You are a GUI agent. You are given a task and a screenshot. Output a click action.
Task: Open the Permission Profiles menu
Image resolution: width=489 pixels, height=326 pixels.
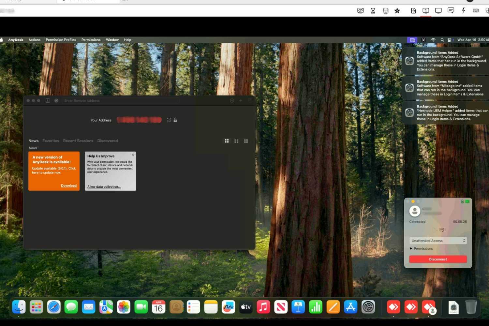61,40
